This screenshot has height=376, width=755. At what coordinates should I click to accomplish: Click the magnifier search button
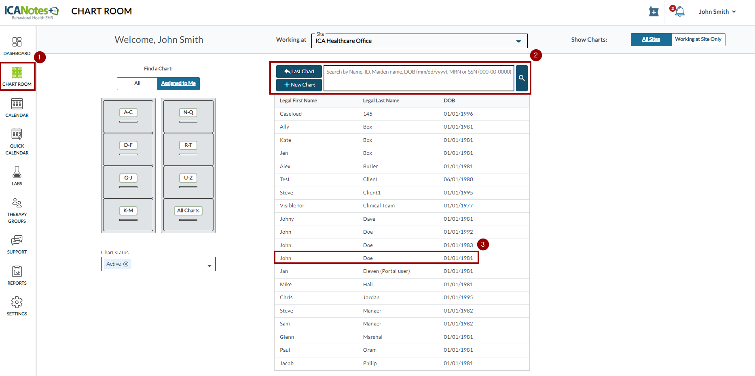click(522, 78)
